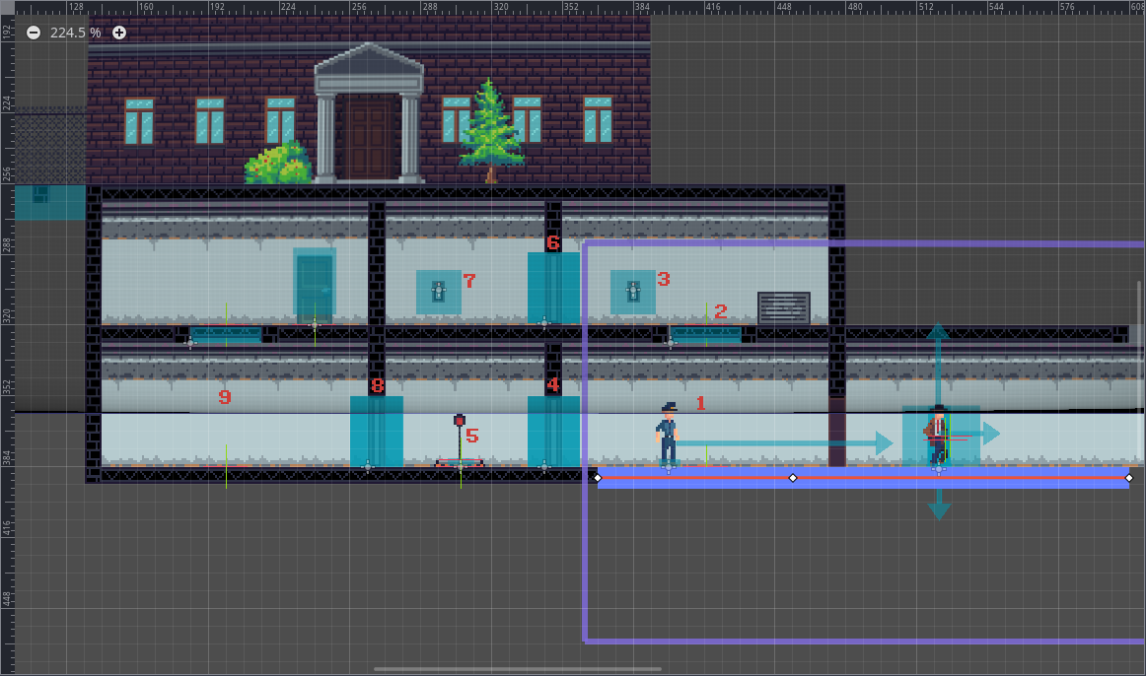Reset zoom via the 224.5 % label
Image resolution: width=1146 pixels, height=676 pixels.
[x=76, y=33]
